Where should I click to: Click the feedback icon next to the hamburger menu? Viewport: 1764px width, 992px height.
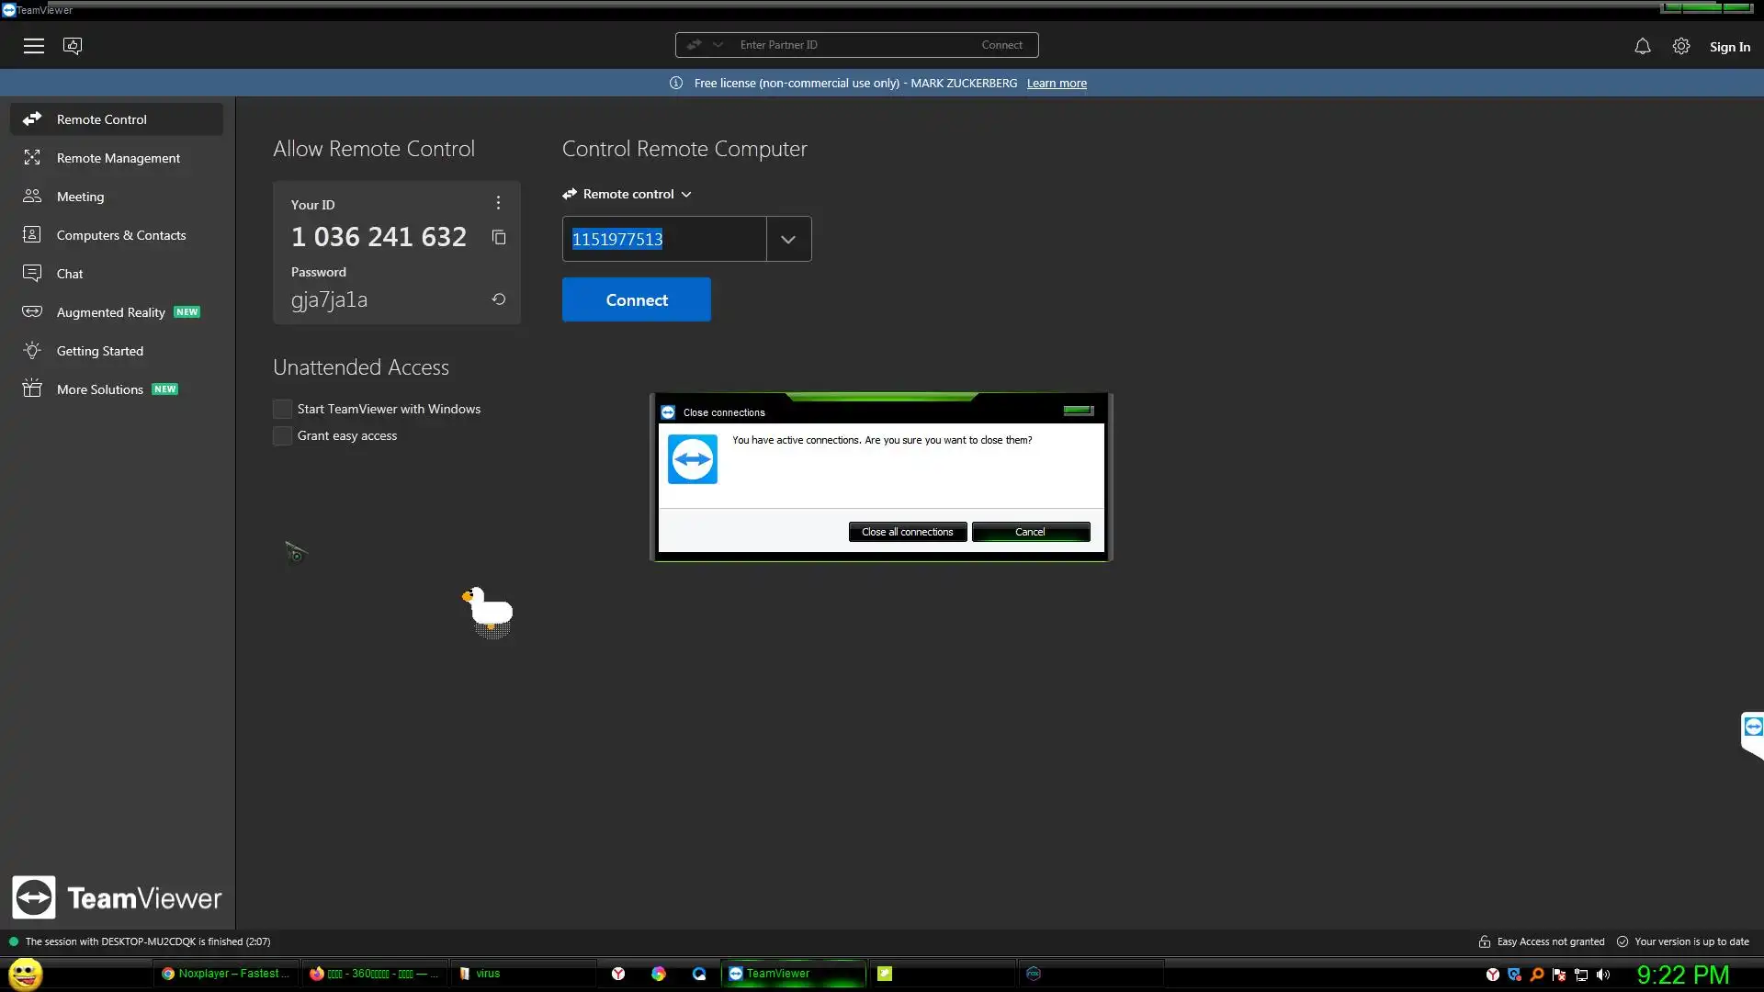(x=73, y=46)
